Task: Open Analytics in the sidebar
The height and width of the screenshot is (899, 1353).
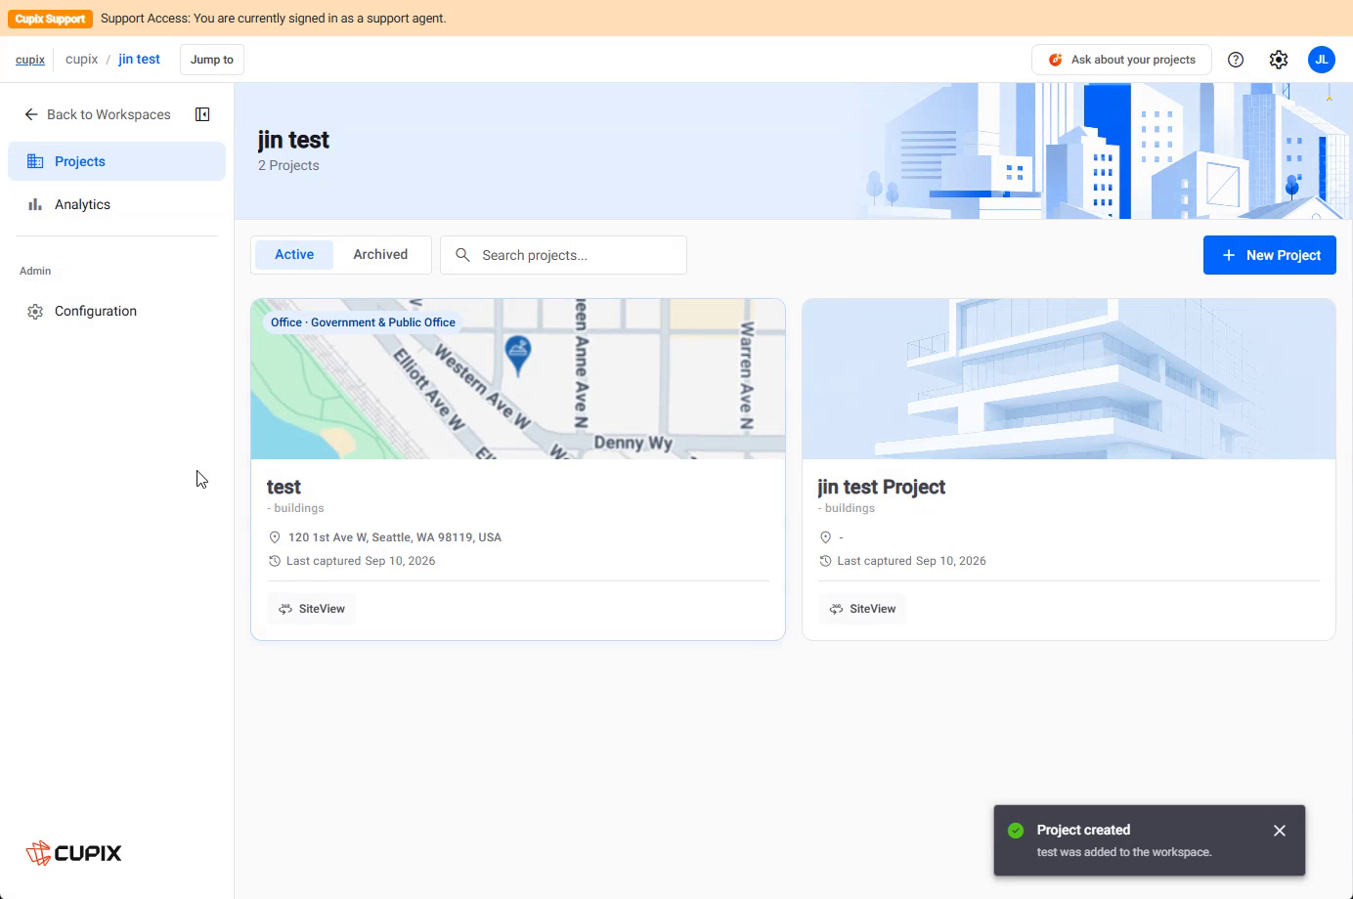Action: 116,204
